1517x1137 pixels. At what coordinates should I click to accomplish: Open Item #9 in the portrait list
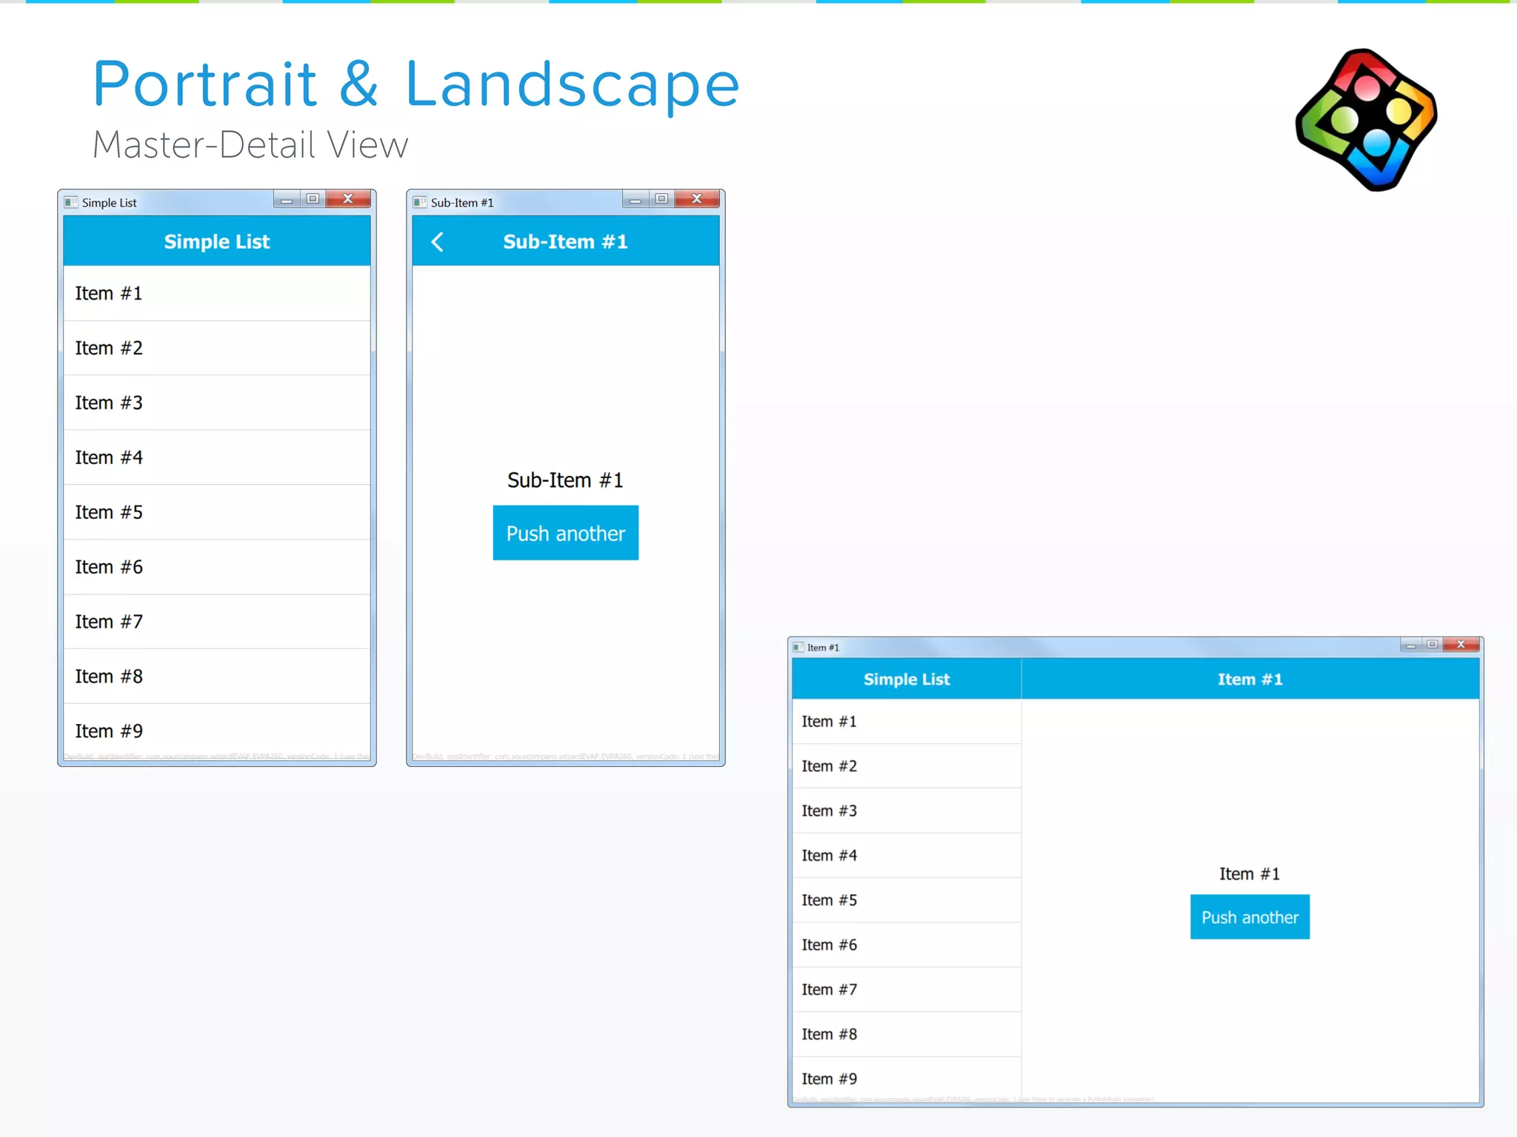(216, 731)
